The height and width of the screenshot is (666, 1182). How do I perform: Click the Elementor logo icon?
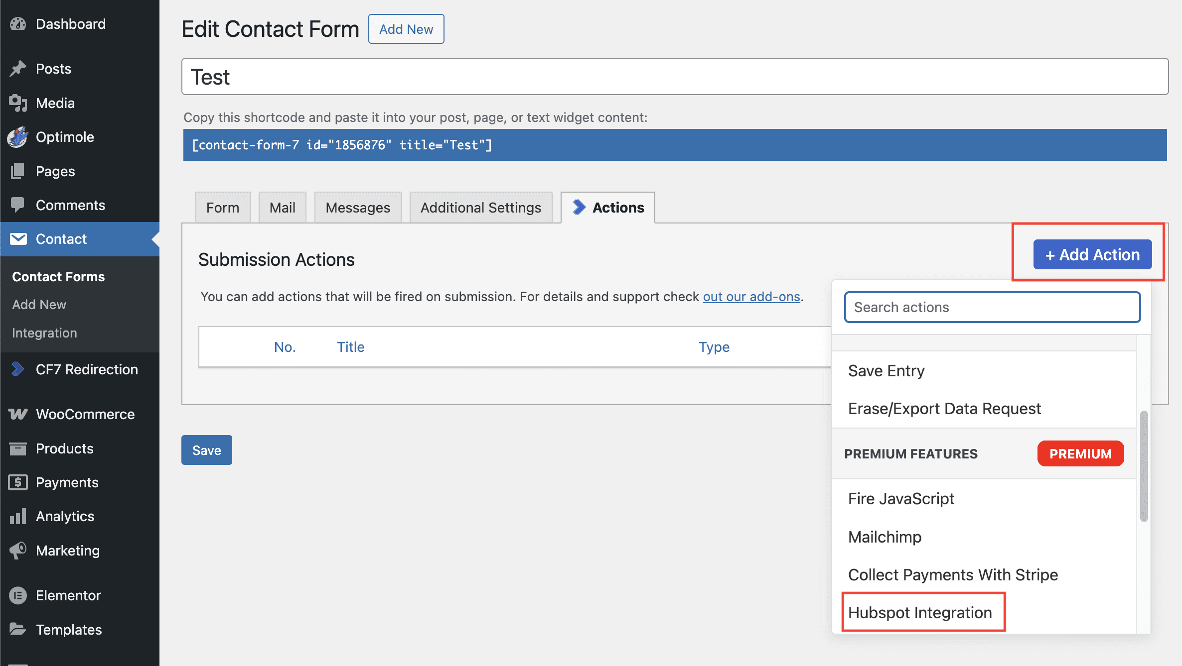18,595
